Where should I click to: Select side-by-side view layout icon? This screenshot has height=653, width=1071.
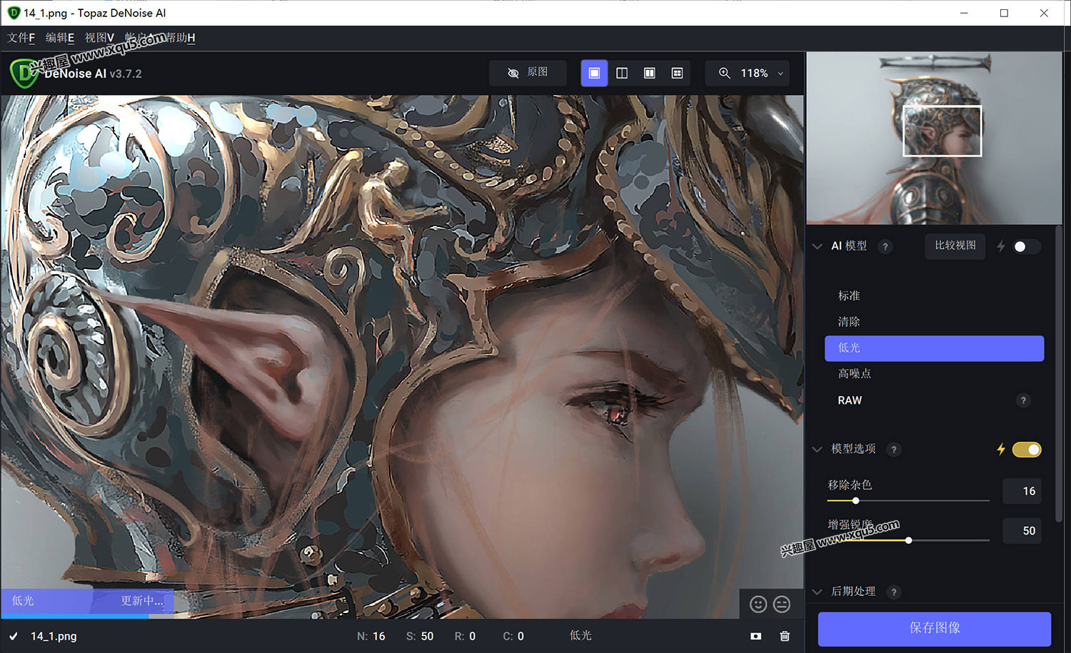pos(650,73)
